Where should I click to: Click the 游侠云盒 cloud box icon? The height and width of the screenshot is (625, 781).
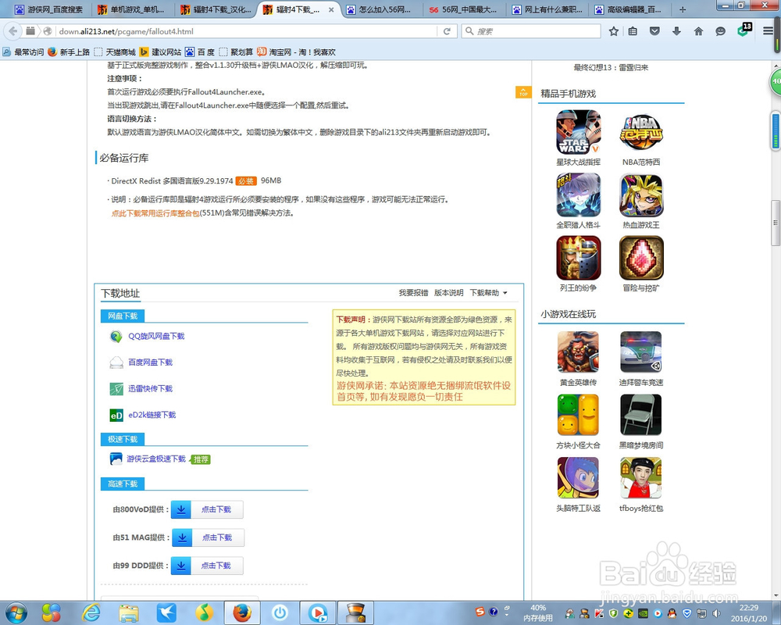click(116, 459)
